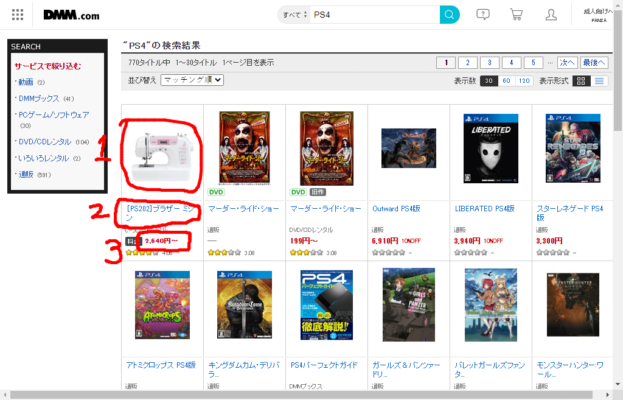Click the 199円〜 rental price
The height and width of the screenshot is (400, 623).
pyautogui.click(x=304, y=241)
